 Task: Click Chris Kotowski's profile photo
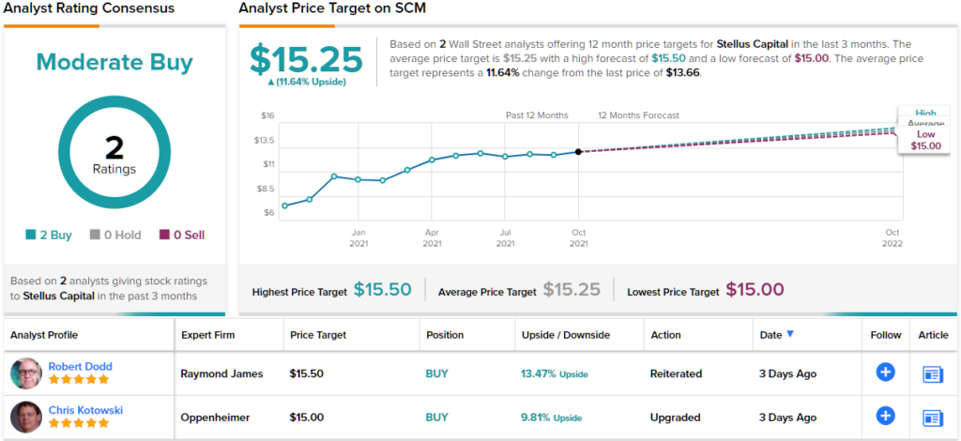point(26,417)
